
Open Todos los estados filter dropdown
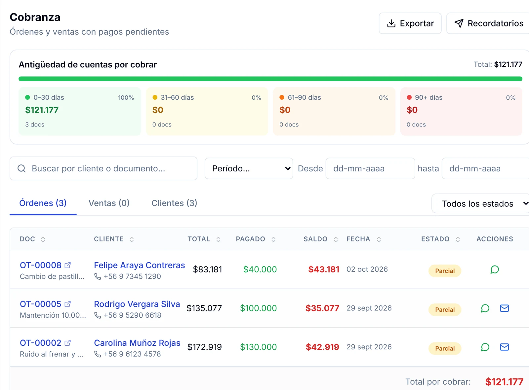pos(481,203)
